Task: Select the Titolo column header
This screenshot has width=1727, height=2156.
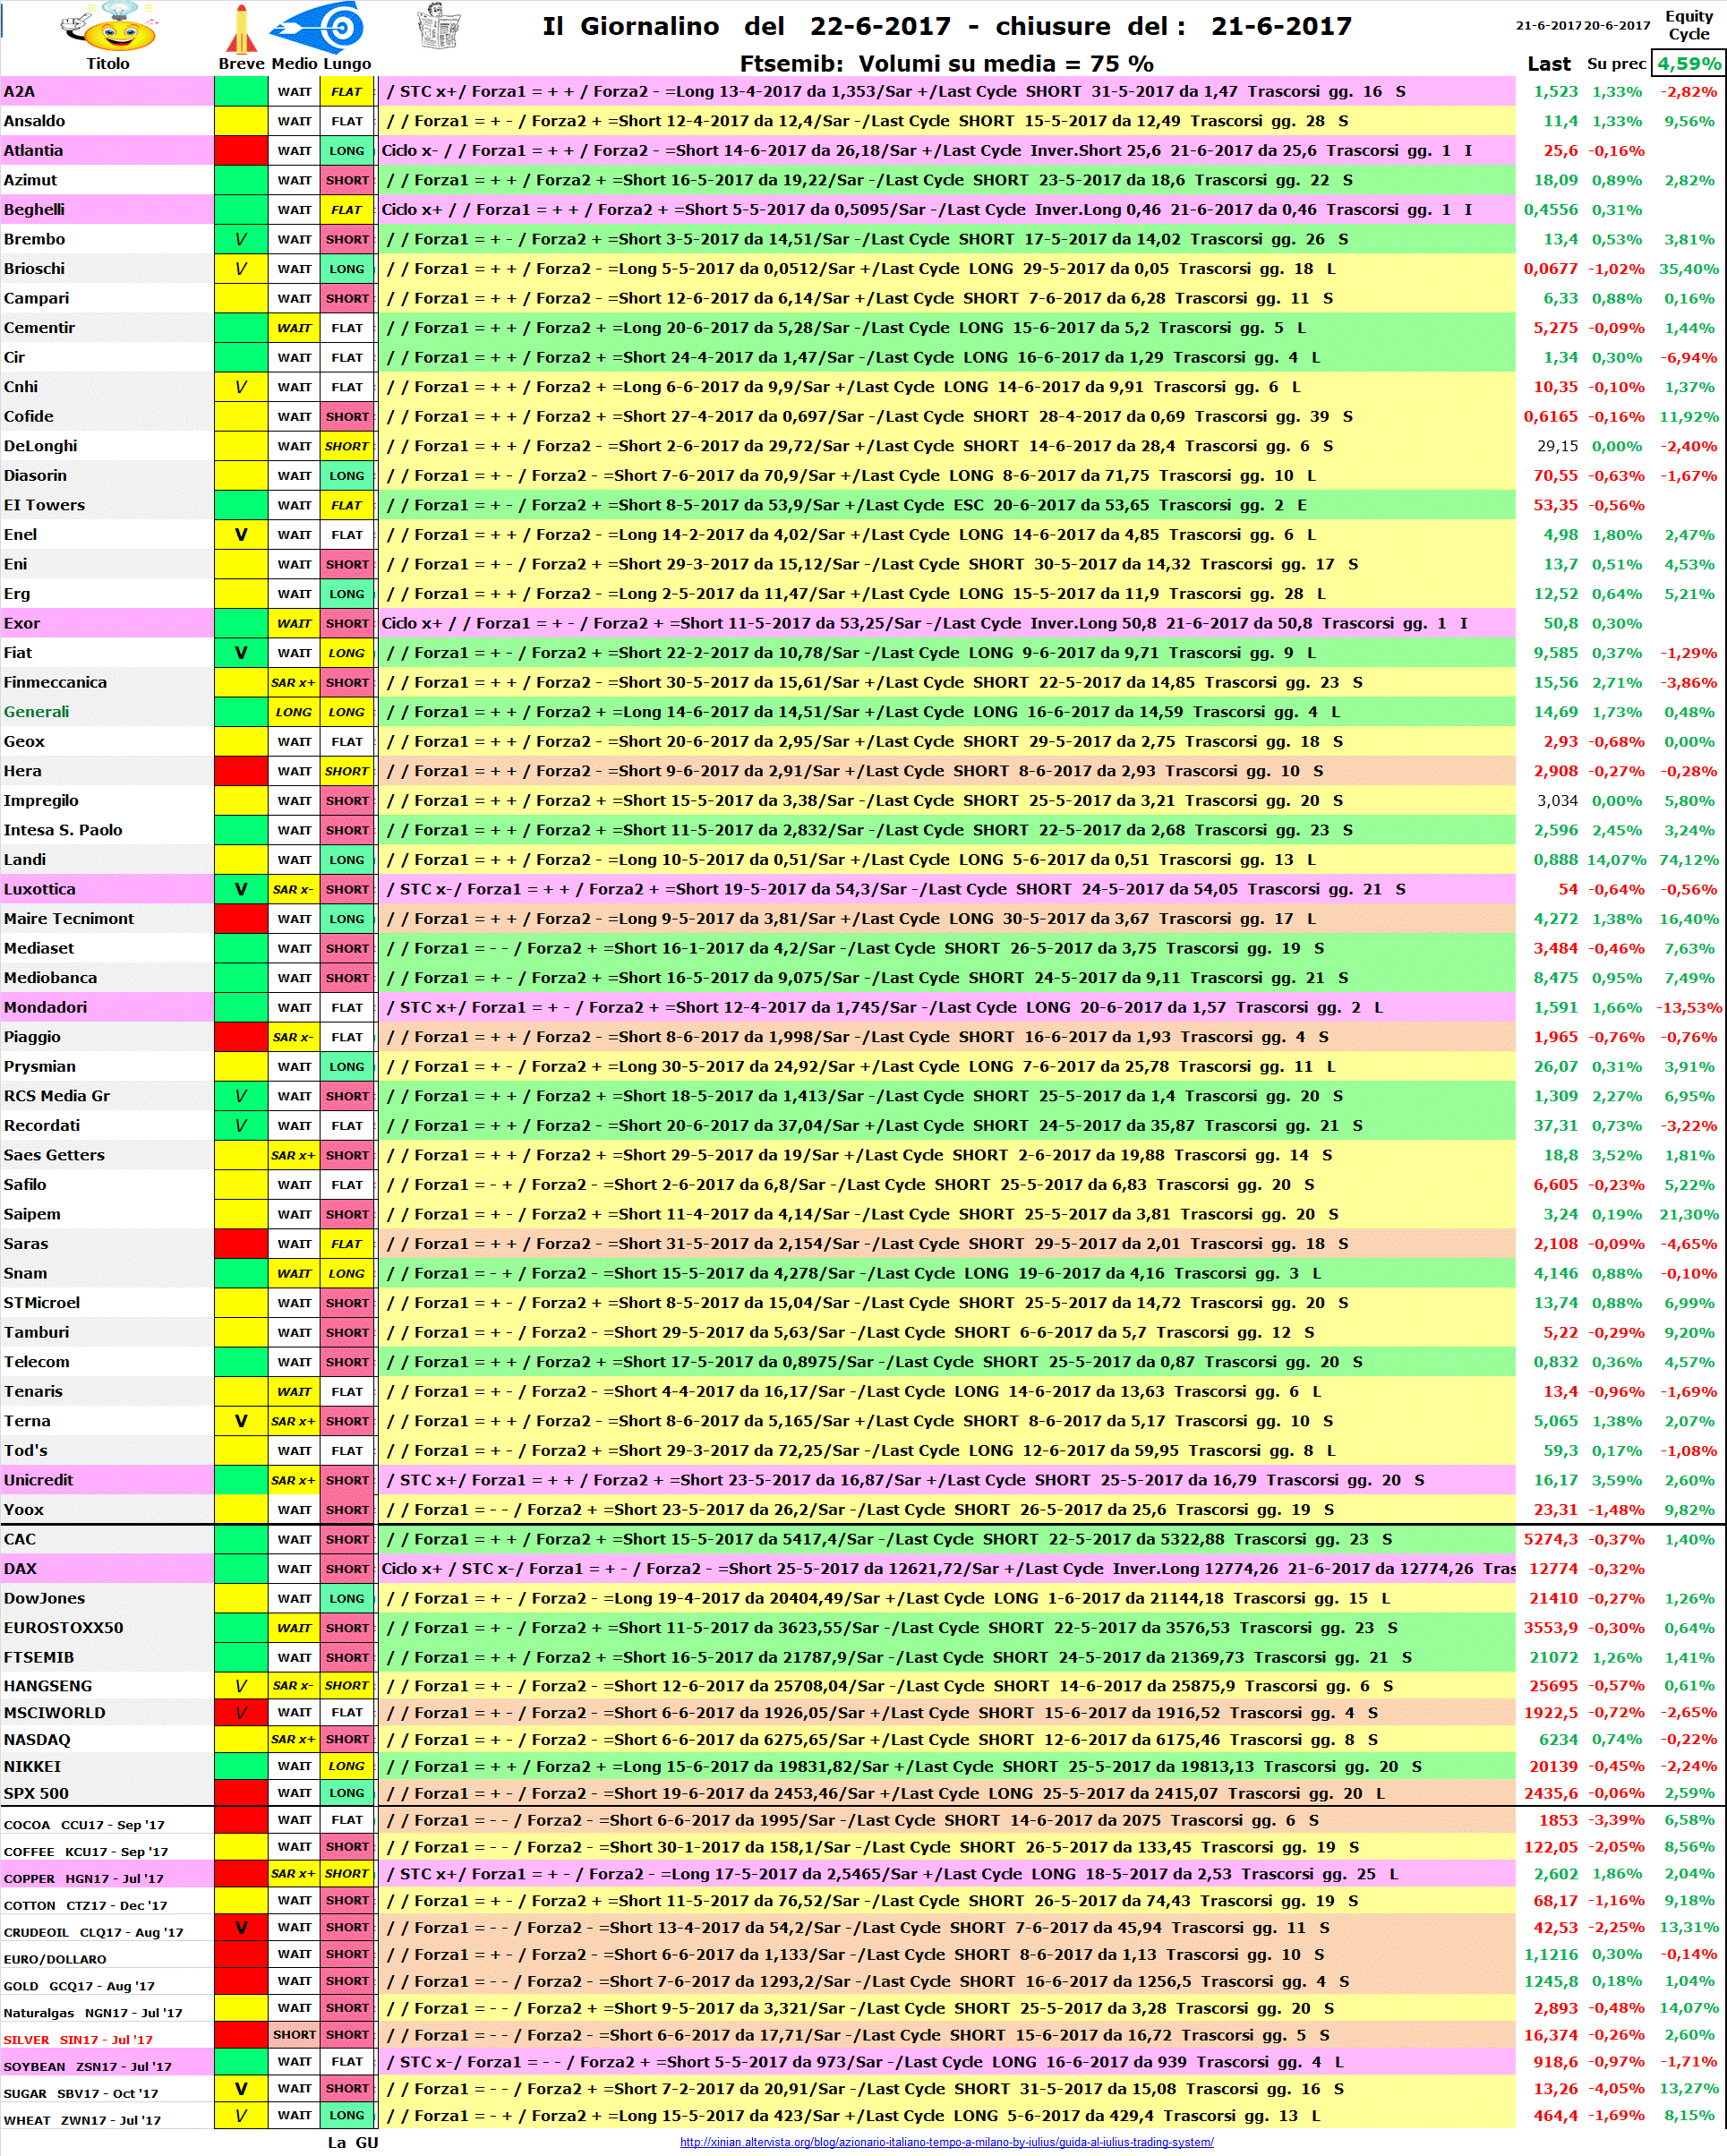Action: point(108,63)
